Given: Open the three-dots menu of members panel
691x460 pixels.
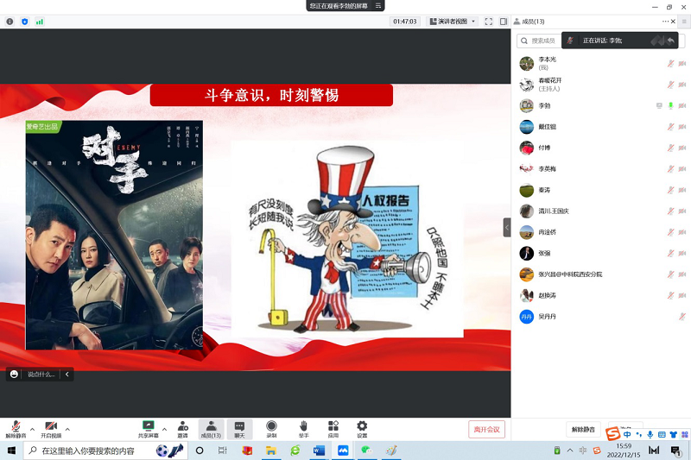Looking at the screenshot, I should [x=665, y=22].
